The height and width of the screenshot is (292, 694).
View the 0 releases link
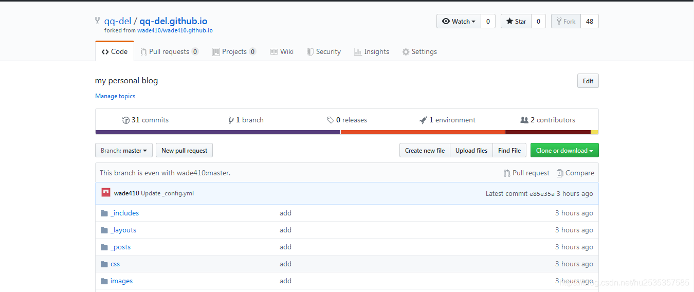coord(347,120)
